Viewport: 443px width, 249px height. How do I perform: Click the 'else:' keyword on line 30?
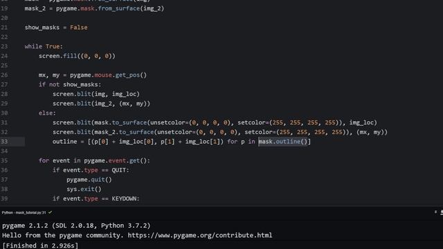point(47,113)
